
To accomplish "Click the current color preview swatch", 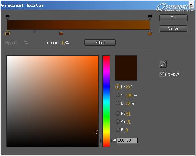I will 126,68.
